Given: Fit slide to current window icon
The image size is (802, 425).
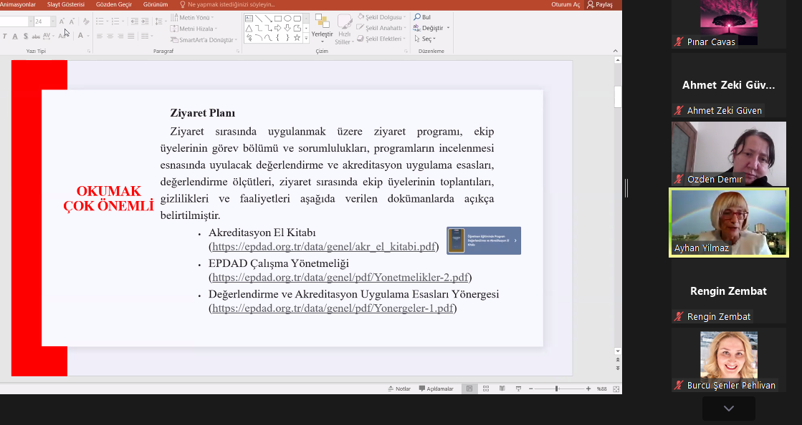Looking at the screenshot, I should (616, 389).
